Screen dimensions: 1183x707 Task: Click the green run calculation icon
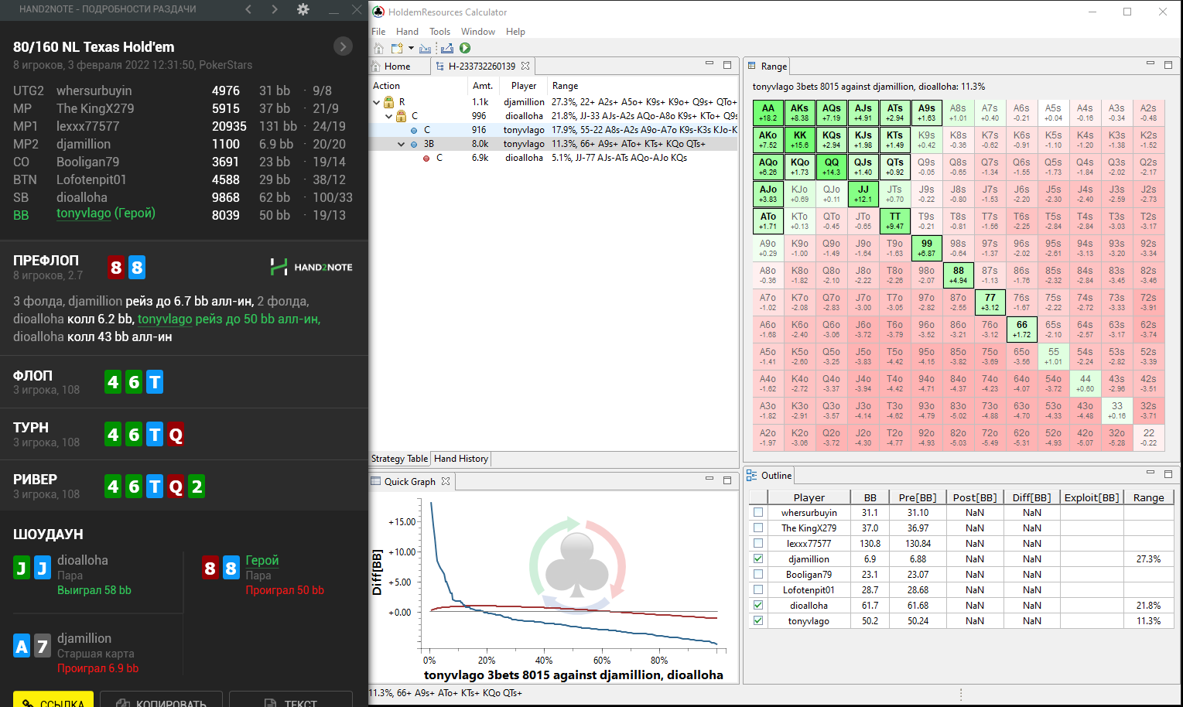coord(465,48)
